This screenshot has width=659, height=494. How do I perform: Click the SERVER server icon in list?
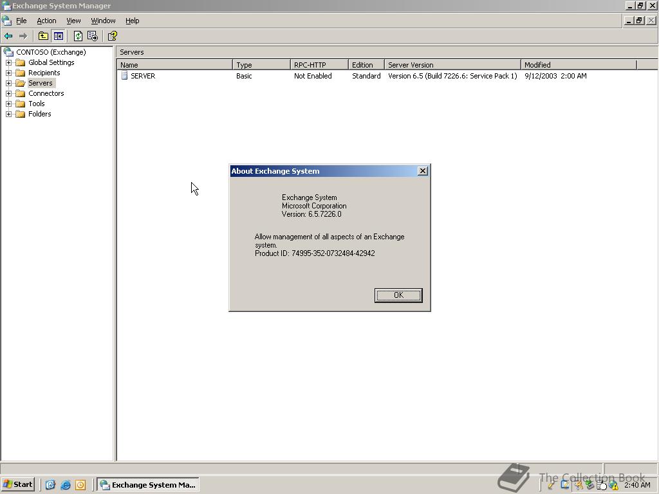click(x=124, y=76)
